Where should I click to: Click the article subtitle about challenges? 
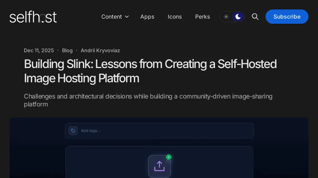(148, 100)
